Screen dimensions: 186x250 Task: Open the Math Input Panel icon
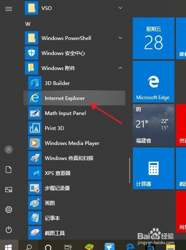(35, 113)
